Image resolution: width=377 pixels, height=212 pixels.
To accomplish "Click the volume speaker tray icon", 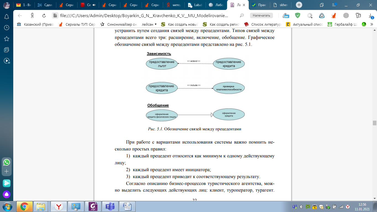I will pos(301,206).
